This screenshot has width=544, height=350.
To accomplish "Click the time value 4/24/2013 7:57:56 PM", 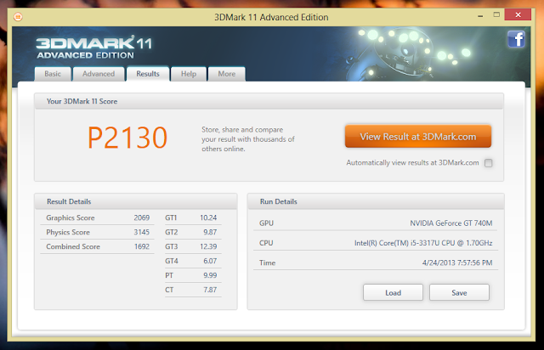I will (x=457, y=262).
